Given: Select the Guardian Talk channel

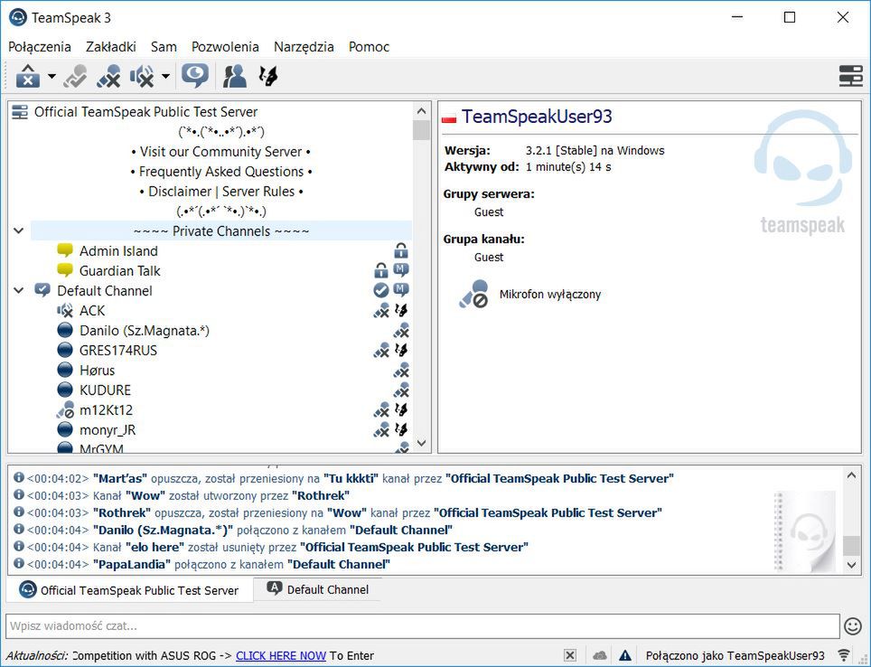Looking at the screenshot, I should pos(119,271).
